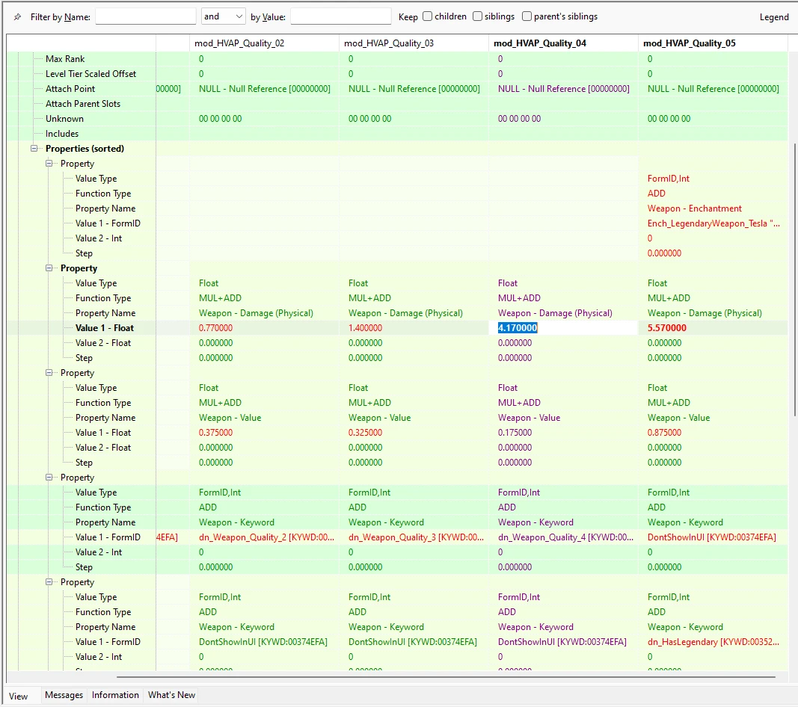
Task: Click the pin icon beside Filter by Name
Action: click(17, 16)
